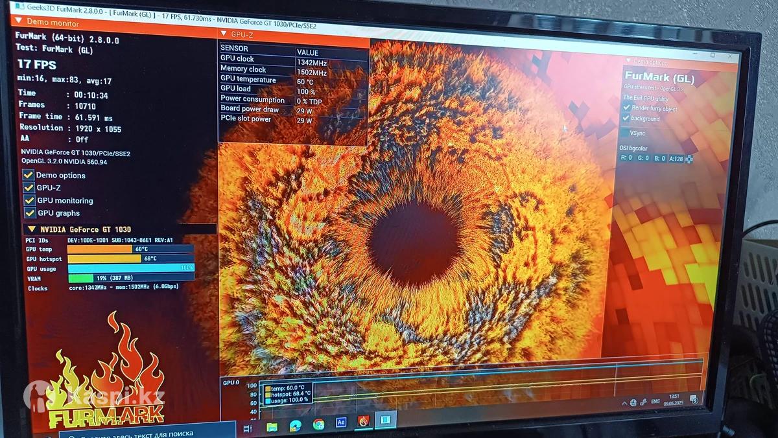
Task: Click the usage: 100.0 % graph legend
Action: [288, 400]
